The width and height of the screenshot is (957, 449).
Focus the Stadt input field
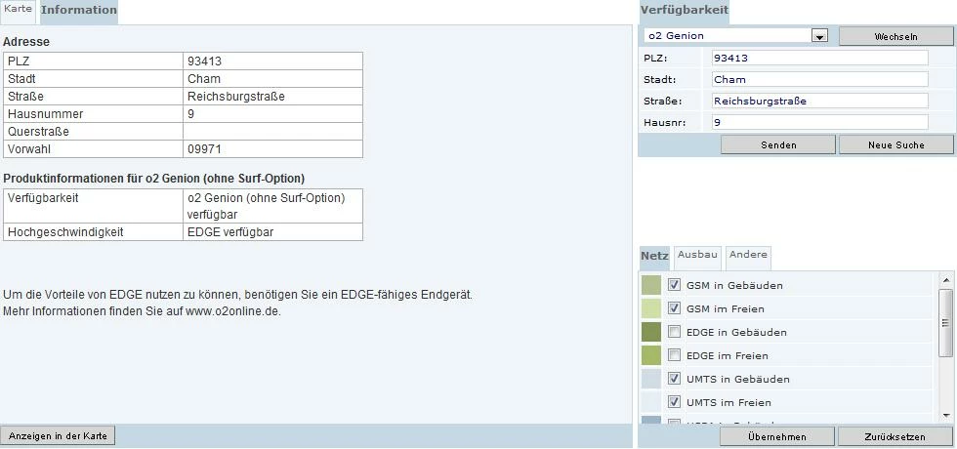point(819,79)
